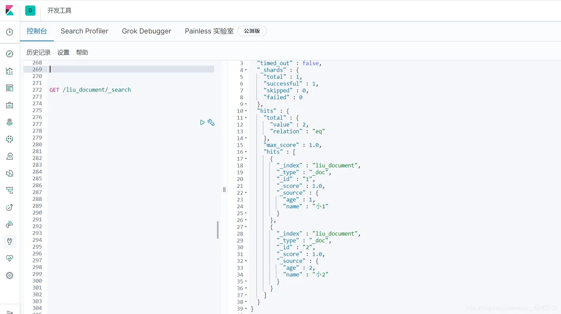Collapse "total" block on line 11
Image resolution: width=561 pixels, height=314 pixels.
[x=246, y=118]
